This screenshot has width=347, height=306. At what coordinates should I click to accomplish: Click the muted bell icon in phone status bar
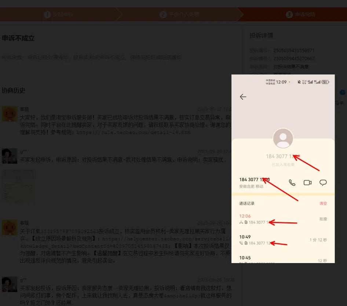[299, 82]
